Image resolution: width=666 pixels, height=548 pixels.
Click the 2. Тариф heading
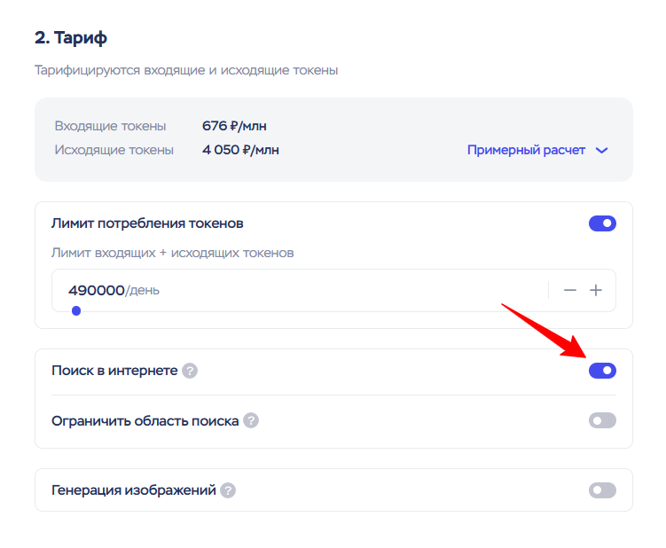(71, 38)
